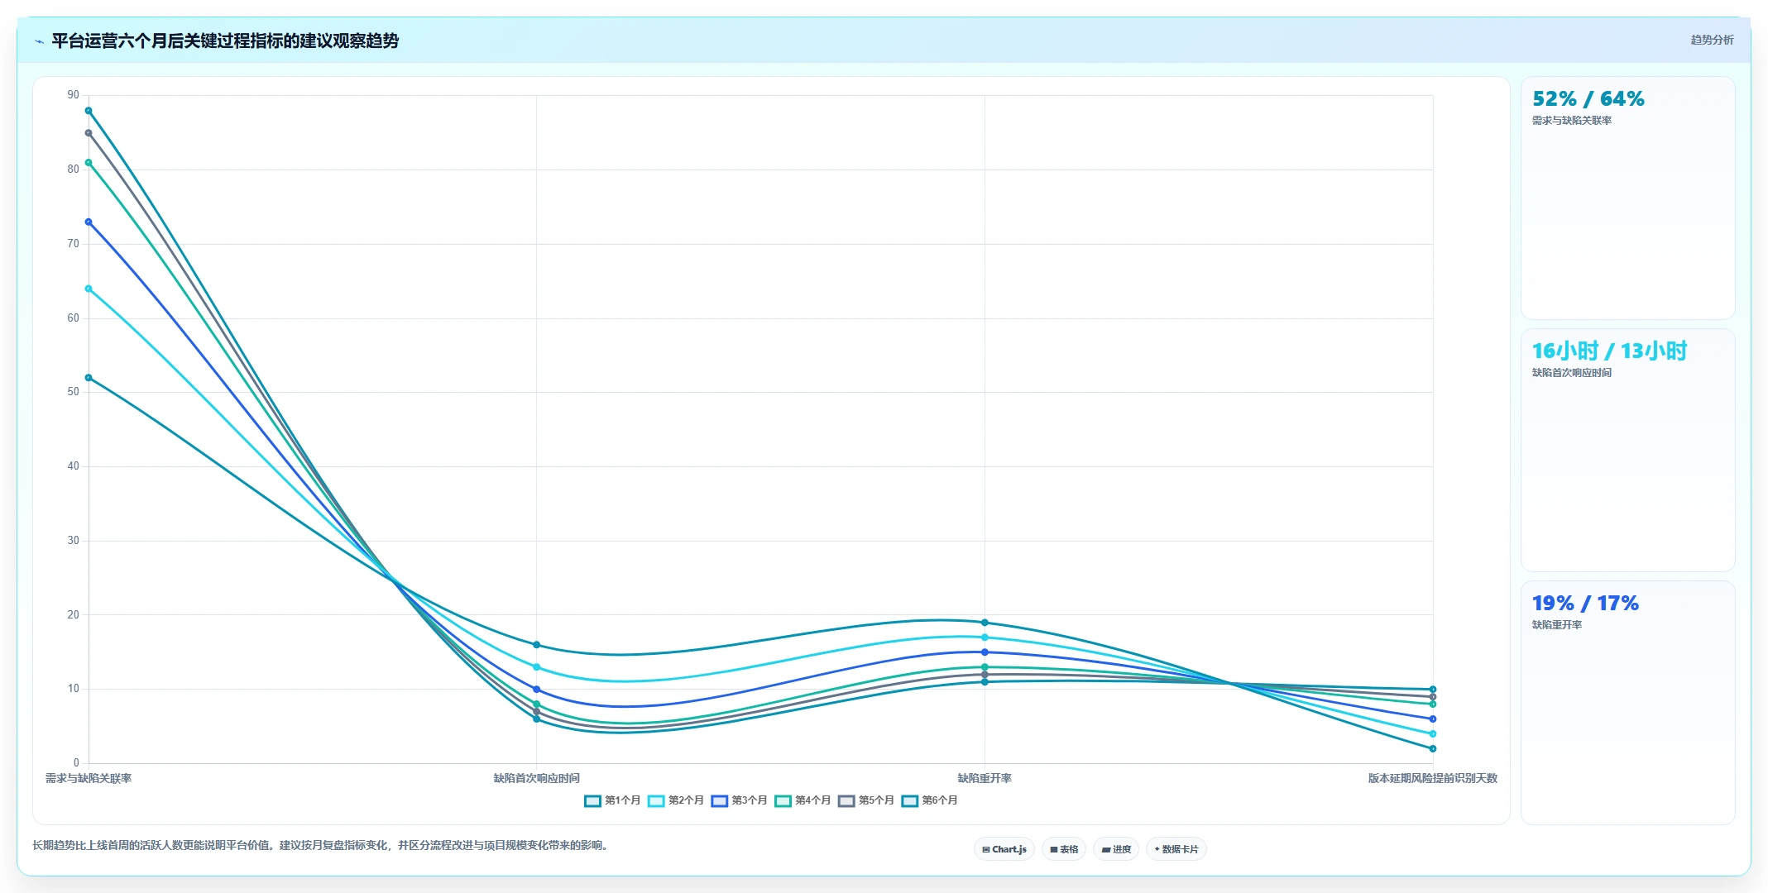Click the point at 52 on 需求与缺陷关联率
The width and height of the screenshot is (1768, 893).
click(x=89, y=378)
